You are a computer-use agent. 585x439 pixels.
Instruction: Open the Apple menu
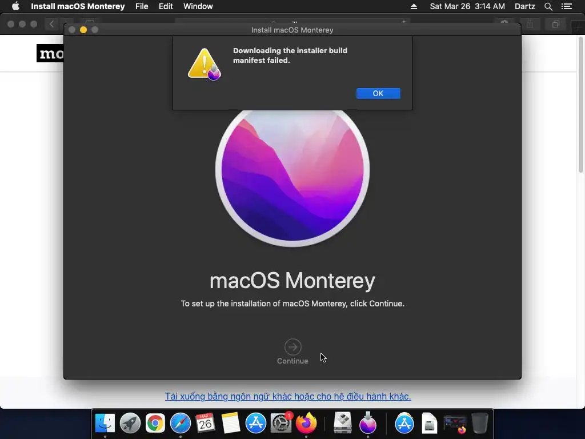pos(15,6)
